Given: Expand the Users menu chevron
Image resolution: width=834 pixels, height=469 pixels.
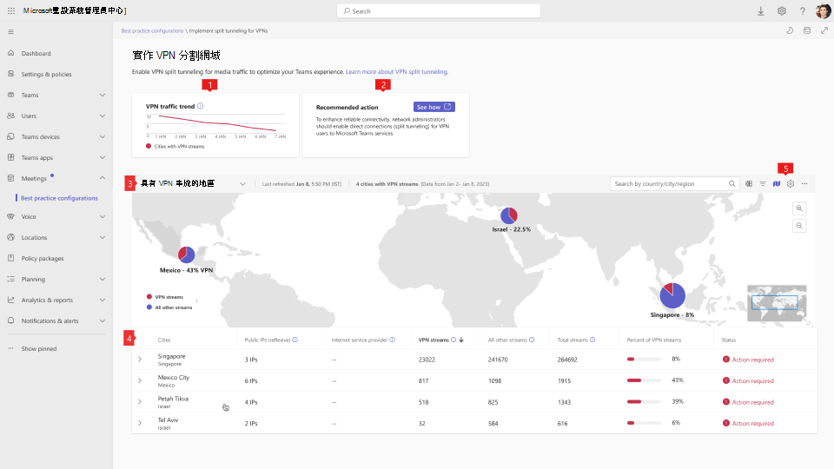Looking at the screenshot, I should [103, 116].
